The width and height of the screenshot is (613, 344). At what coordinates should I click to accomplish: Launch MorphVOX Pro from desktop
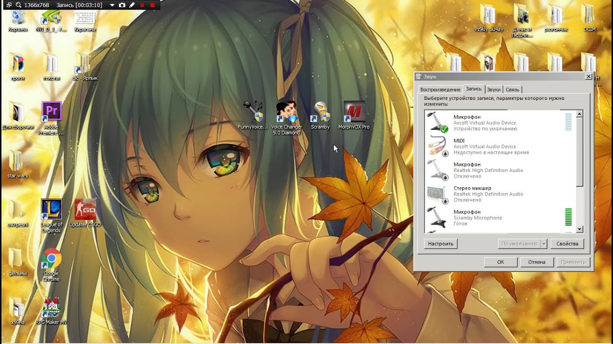point(354,115)
